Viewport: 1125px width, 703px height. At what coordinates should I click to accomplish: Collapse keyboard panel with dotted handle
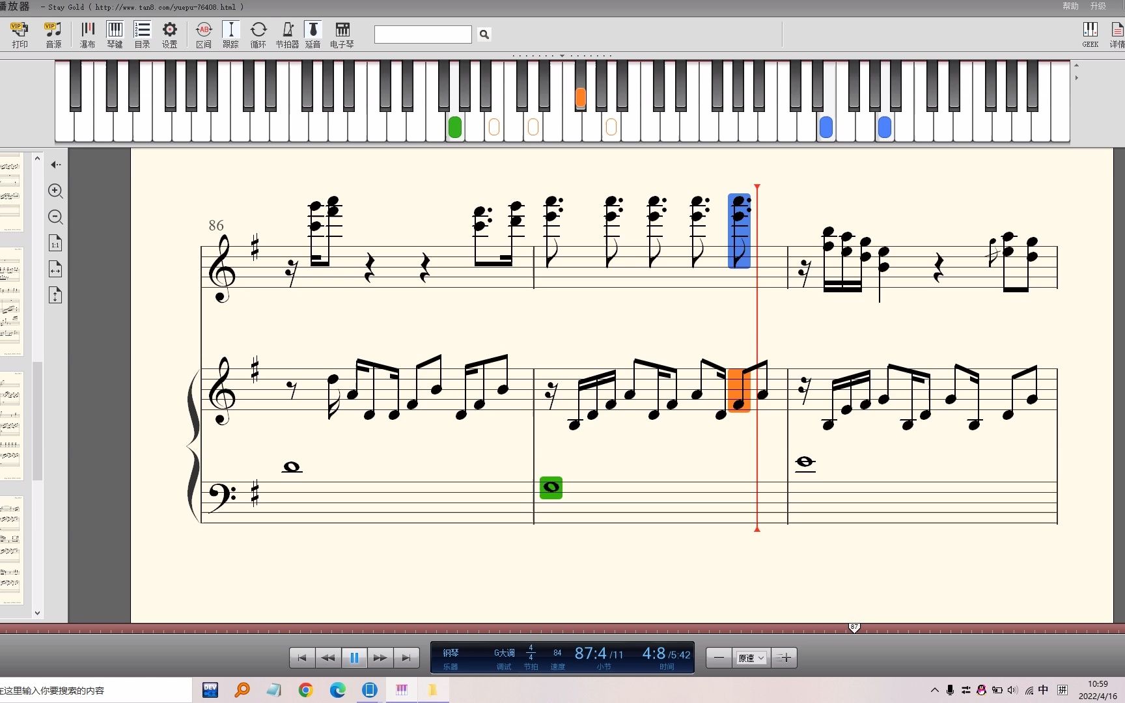pos(562,56)
